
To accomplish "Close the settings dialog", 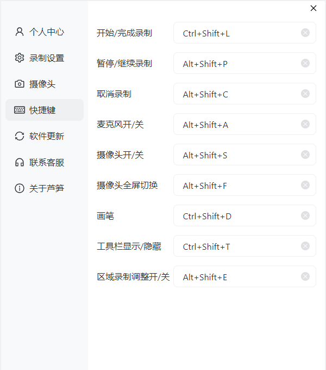I will [x=314, y=8].
